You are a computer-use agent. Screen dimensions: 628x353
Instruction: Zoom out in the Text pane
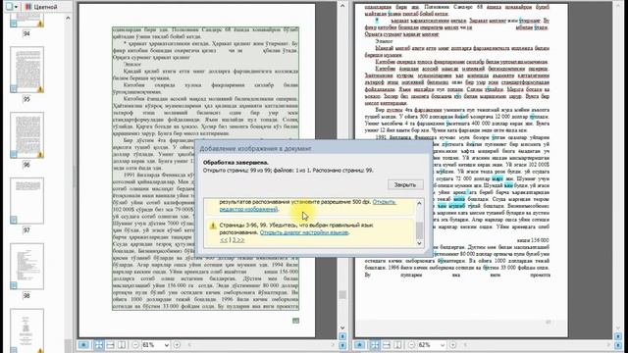(x=411, y=344)
